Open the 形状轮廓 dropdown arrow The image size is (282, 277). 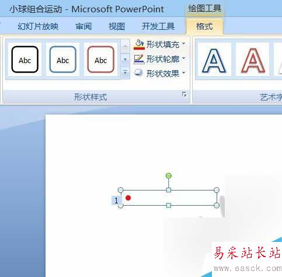click(x=183, y=58)
